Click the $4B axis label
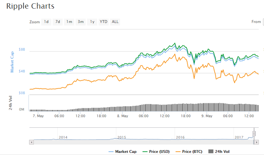Viewport: 264px width, 155px height. tap(22, 71)
